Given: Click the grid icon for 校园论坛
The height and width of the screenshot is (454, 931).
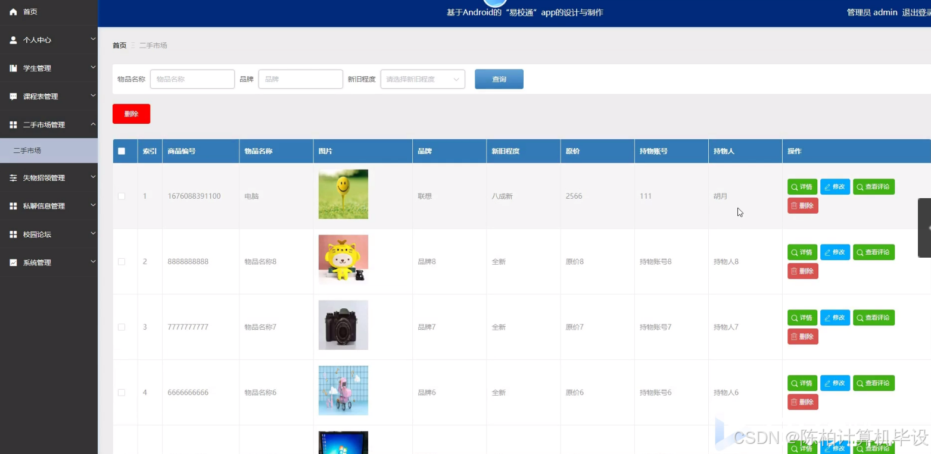Looking at the screenshot, I should point(13,234).
